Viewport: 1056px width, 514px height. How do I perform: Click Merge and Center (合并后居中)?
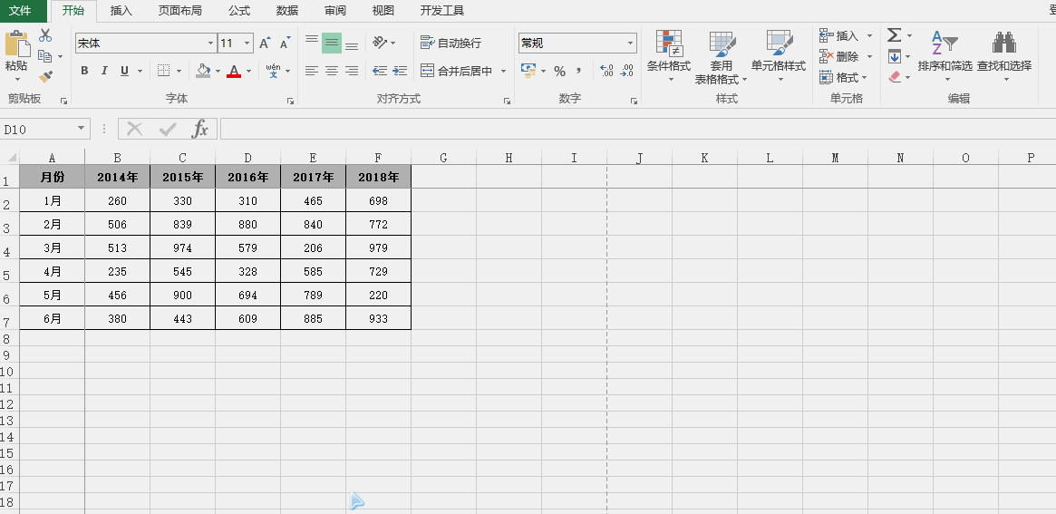pos(457,71)
